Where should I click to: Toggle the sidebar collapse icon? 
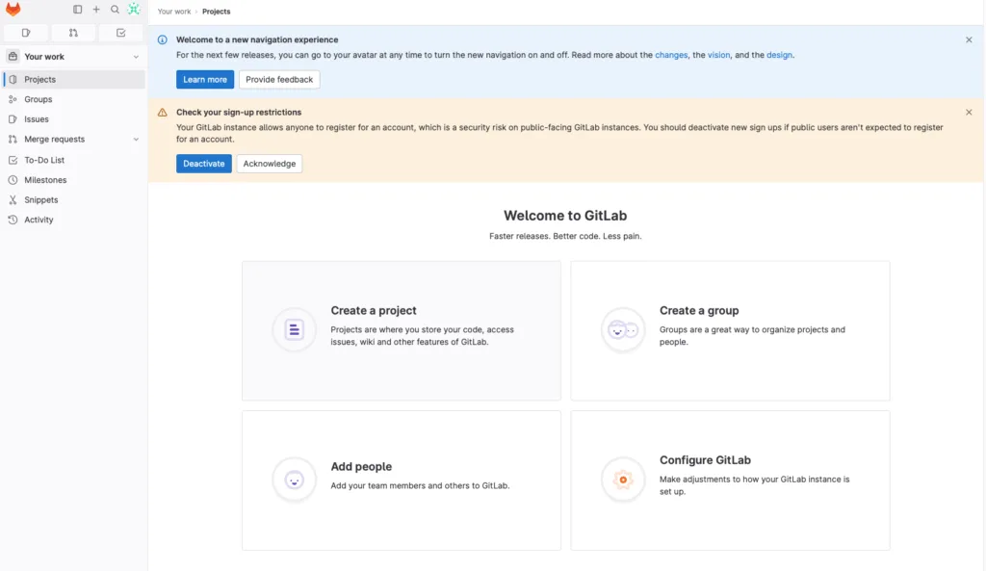78,10
